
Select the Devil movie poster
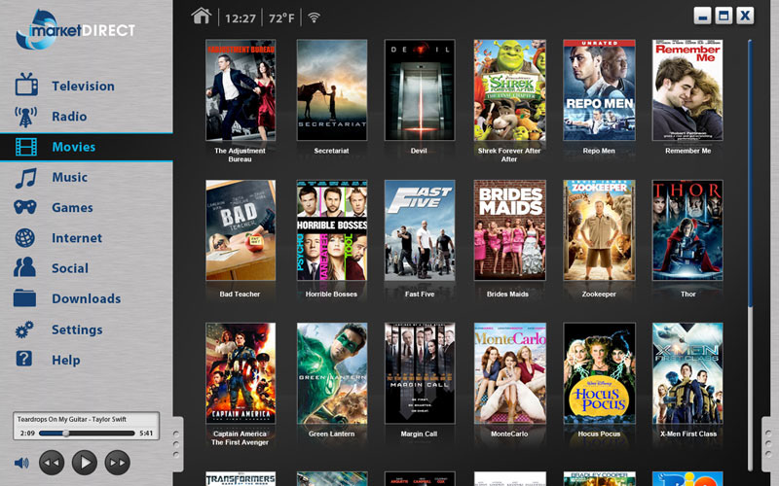point(420,90)
